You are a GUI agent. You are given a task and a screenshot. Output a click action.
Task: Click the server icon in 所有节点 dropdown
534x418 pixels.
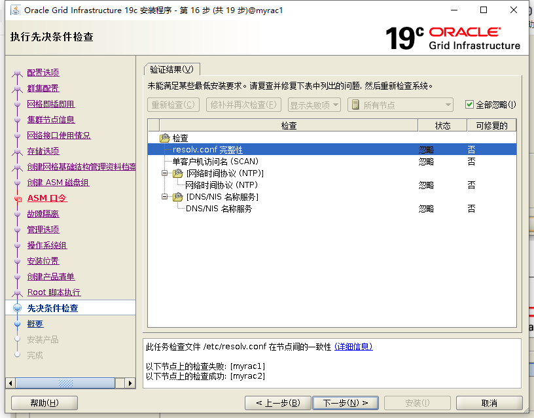(355, 105)
